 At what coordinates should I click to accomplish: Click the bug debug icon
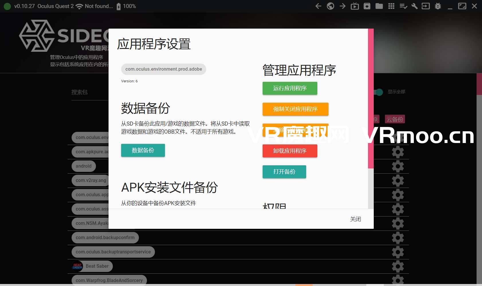click(438, 6)
